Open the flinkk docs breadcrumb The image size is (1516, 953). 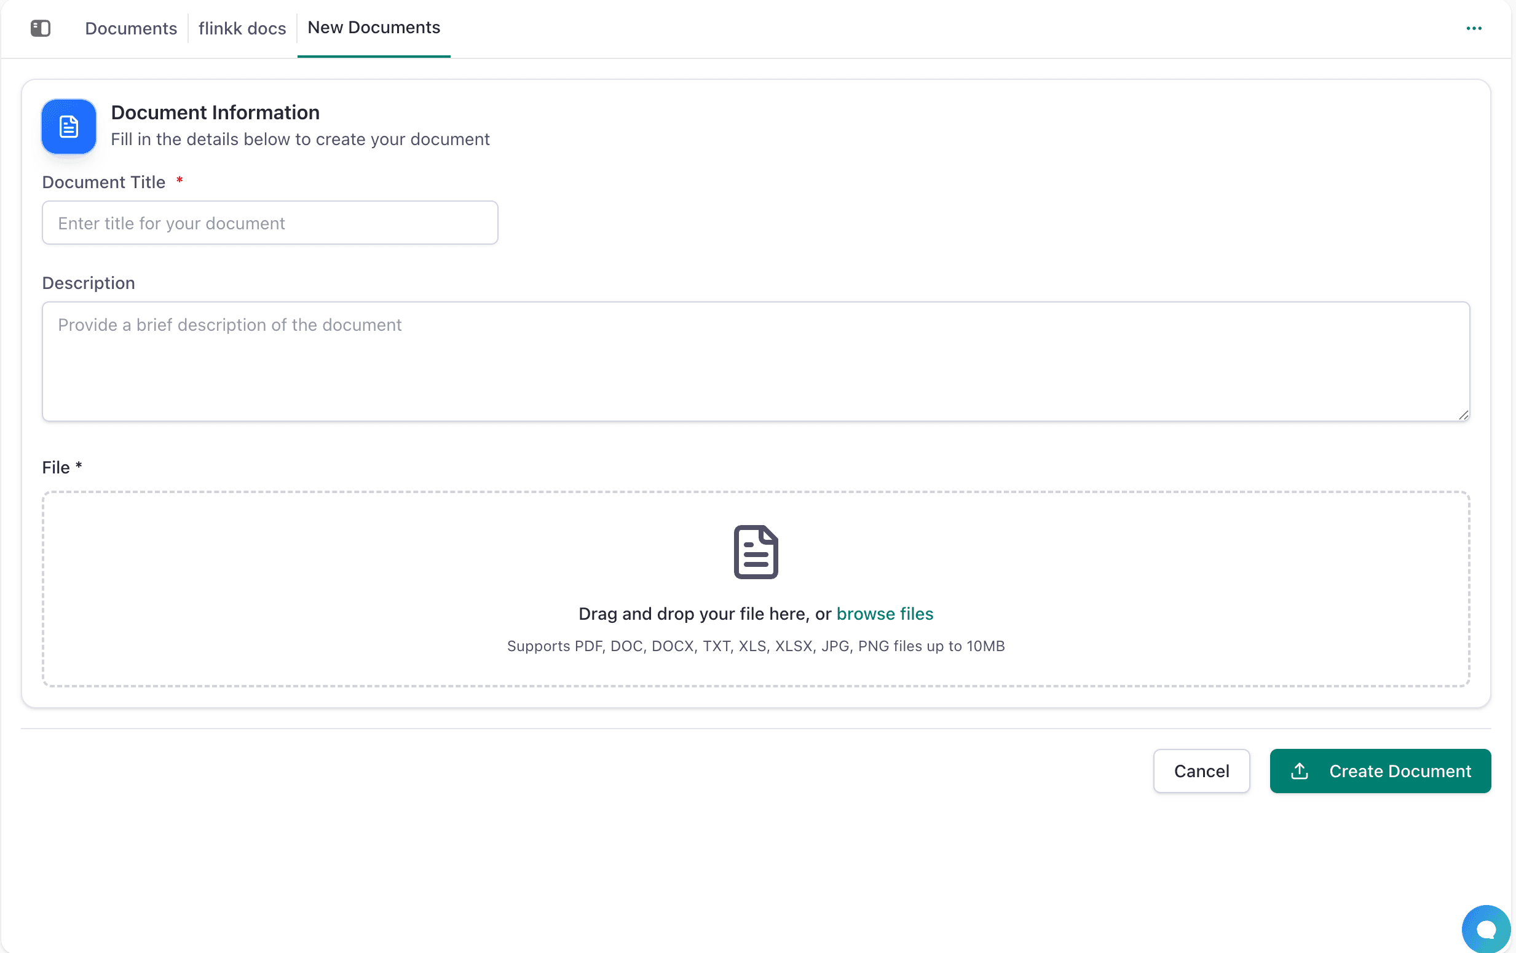(x=242, y=28)
